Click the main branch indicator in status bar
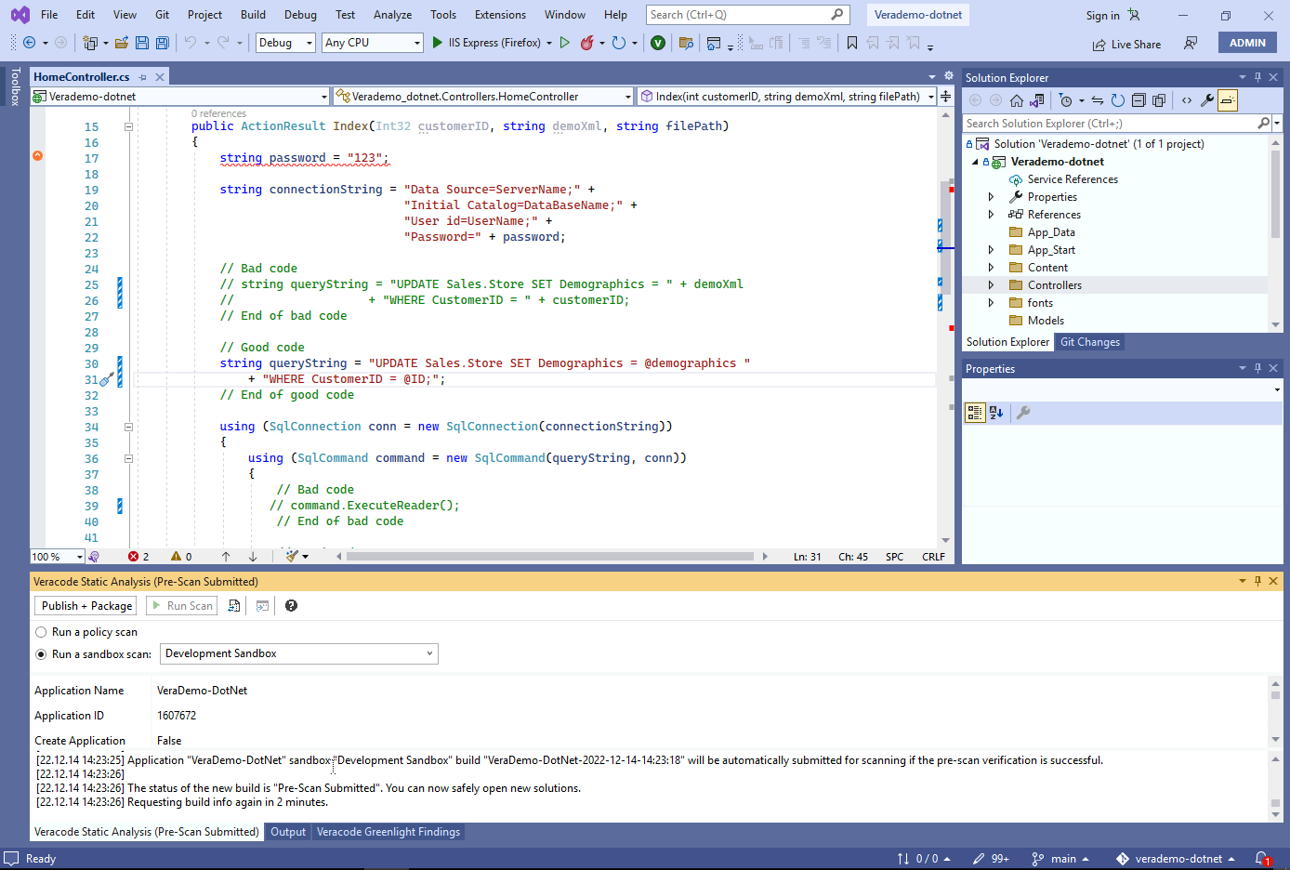The height and width of the screenshot is (870, 1290). coord(1060,859)
